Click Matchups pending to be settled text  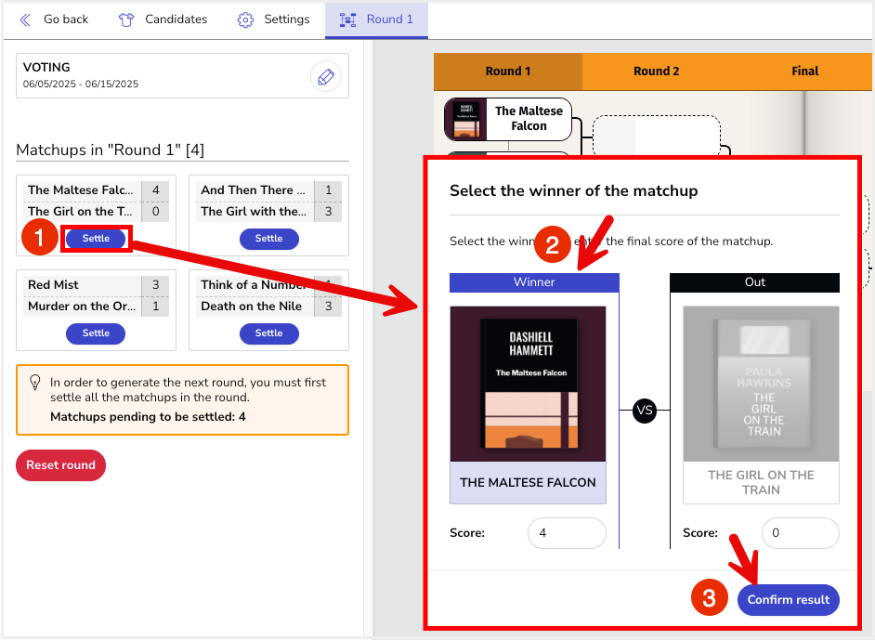tap(148, 417)
